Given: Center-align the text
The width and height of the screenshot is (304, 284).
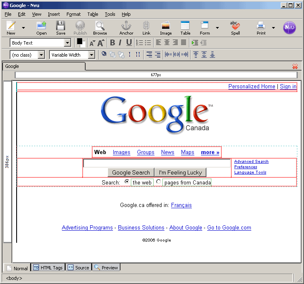Looking at the screenshot, I should click(x=167, y=42).
